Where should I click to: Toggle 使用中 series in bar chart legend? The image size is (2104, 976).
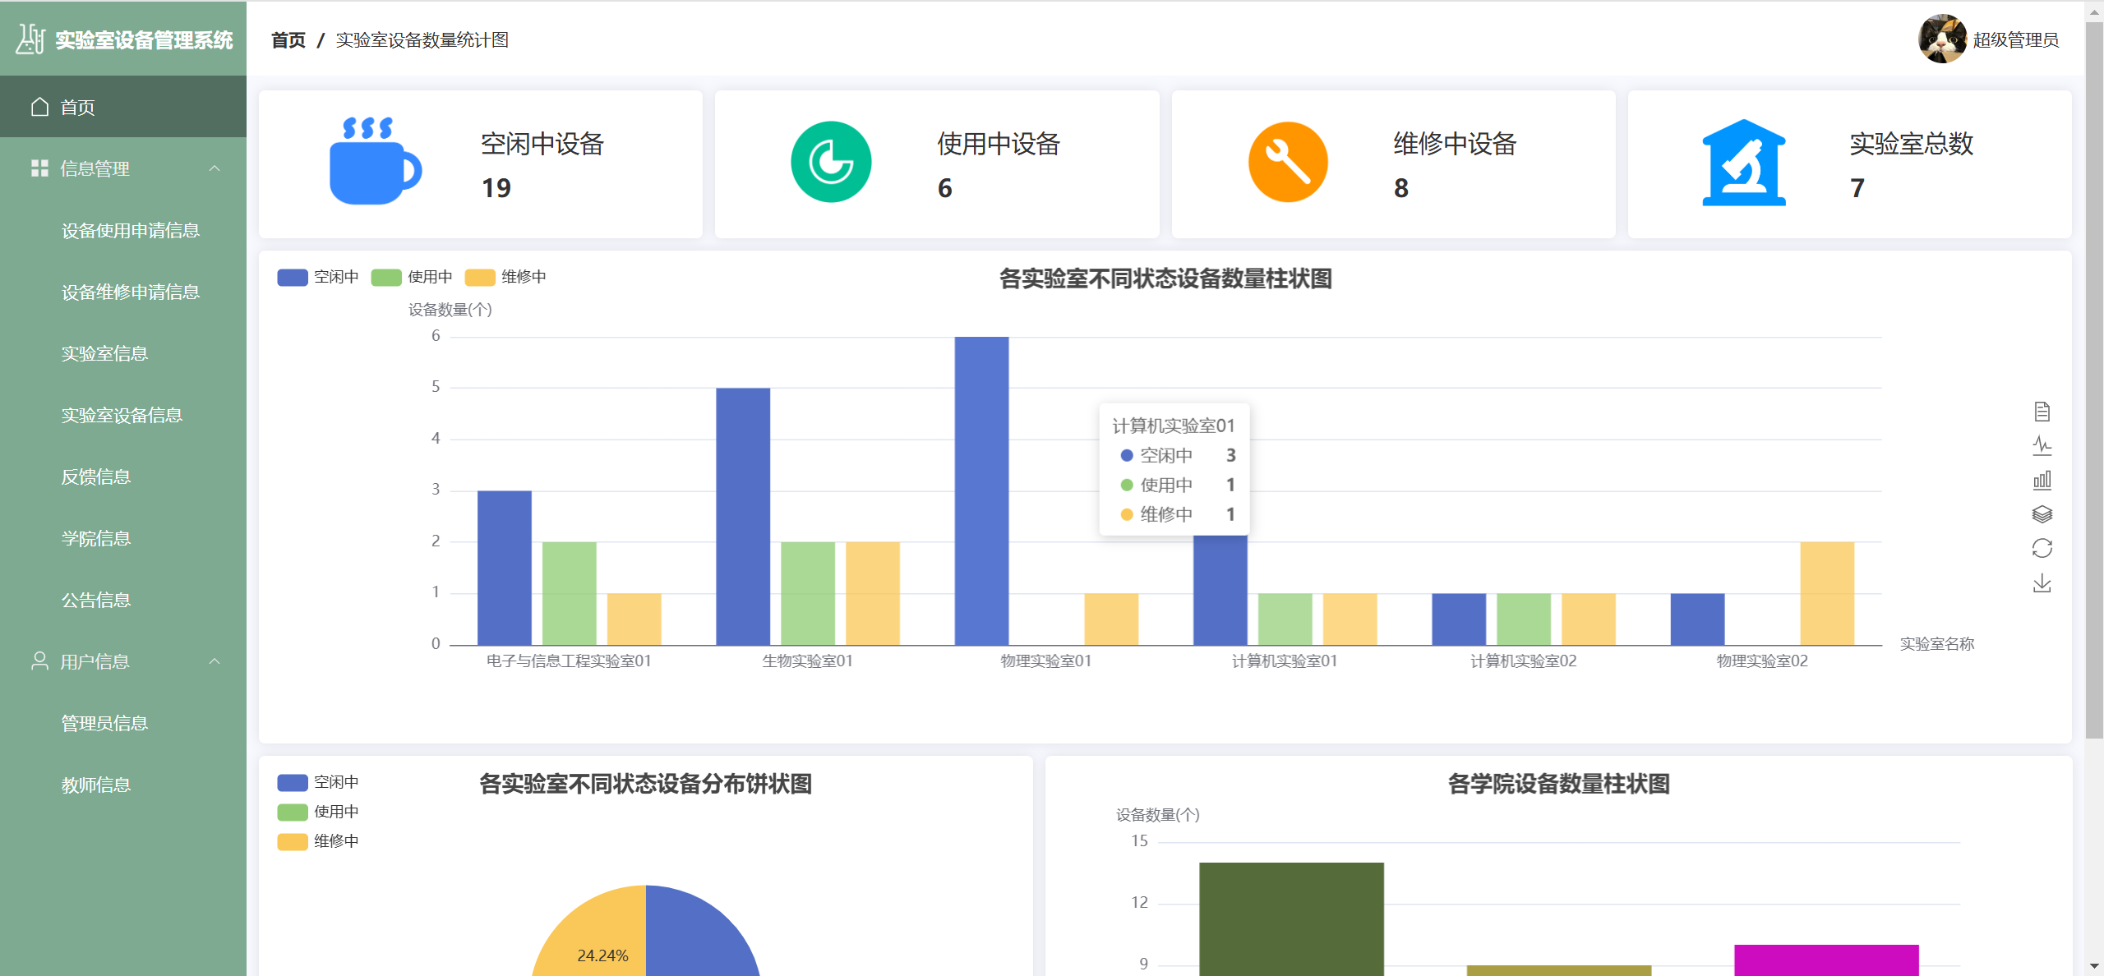(429, 277)
